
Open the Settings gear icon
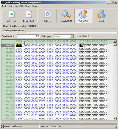47,14
